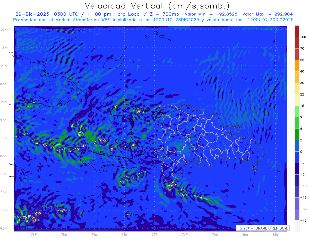Click the dark red colorbar segment above 100

pyautogui.click(x=297, y=31)
